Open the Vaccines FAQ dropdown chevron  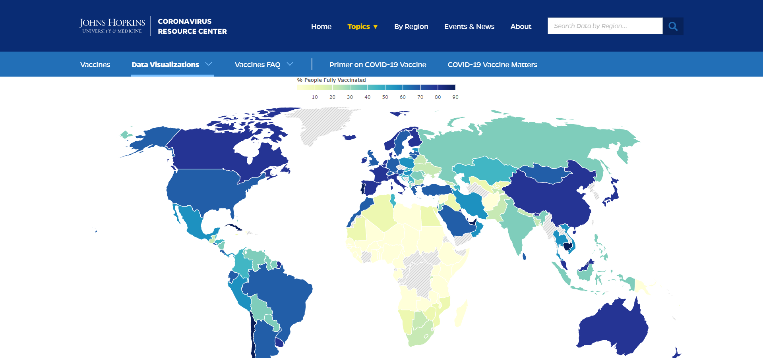coord(290,64)
